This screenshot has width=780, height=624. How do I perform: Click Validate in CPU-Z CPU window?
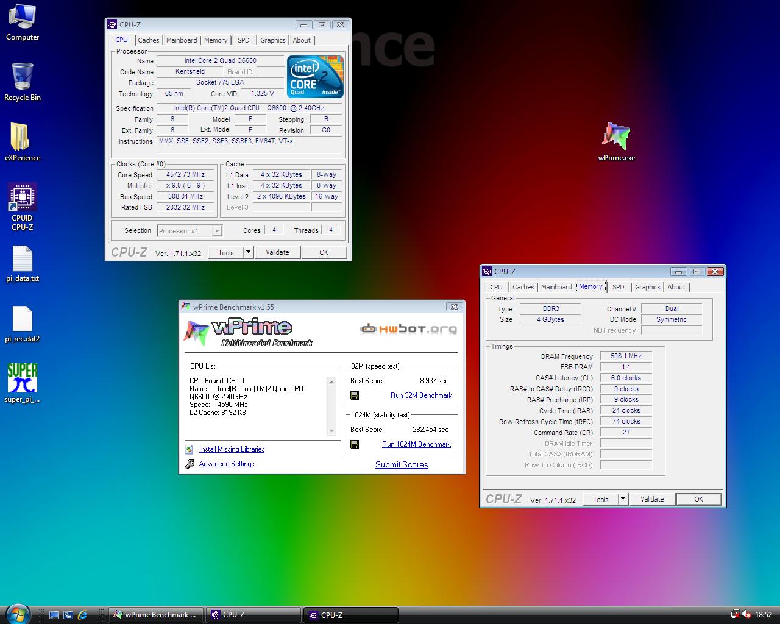(277, 252)
